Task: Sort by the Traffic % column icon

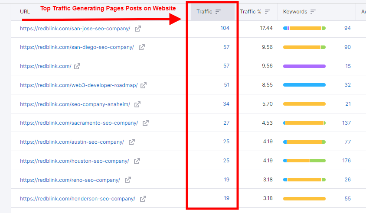Action: 268,12
